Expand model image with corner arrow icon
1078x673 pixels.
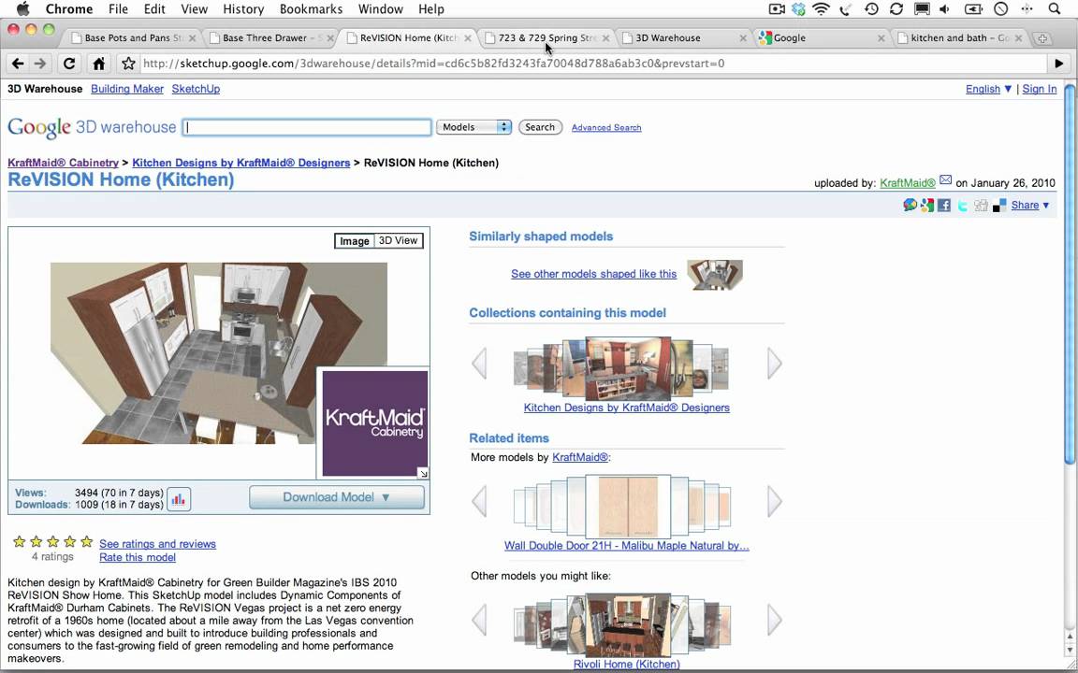click(x=424, y=473)
